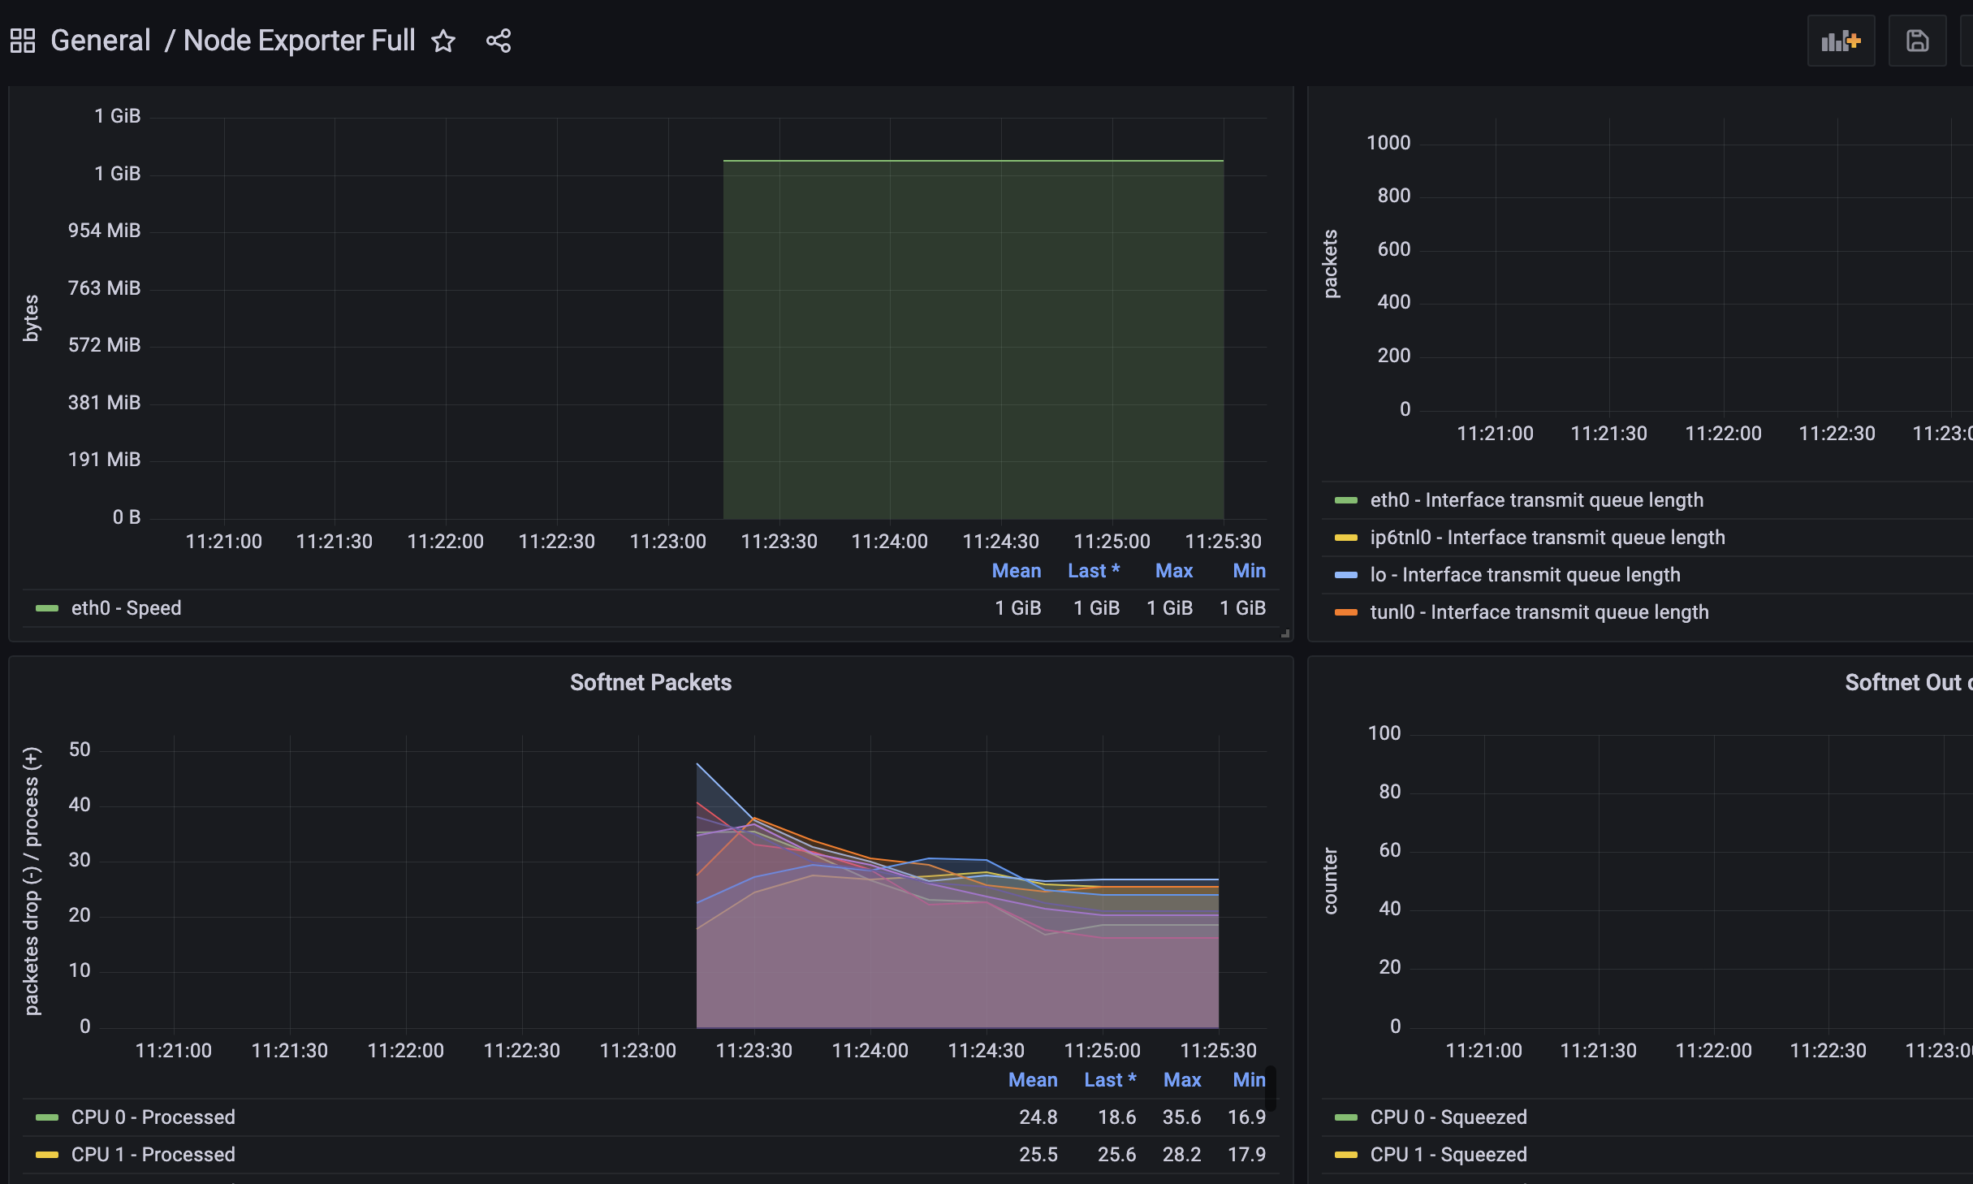Click CPU 0 Processed mean value 24.8
The width and height of the screenshot is (1973, 1184).
tap(1038, 1117)
